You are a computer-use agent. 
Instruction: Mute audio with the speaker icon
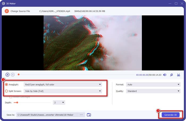click(165, 75)
